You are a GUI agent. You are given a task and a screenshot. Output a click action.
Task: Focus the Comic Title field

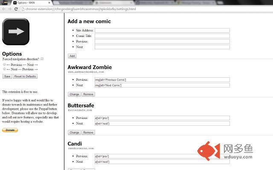click(x=162, y=36)
